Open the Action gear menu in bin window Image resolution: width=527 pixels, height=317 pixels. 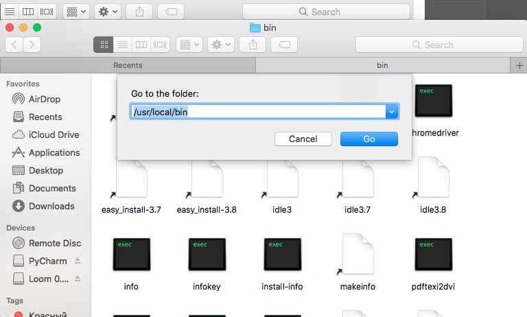pyautogui.click(x=221, y=45)
